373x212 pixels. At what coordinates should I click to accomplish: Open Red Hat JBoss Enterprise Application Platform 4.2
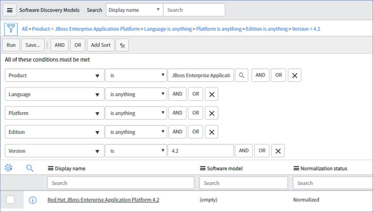(103, 200)
